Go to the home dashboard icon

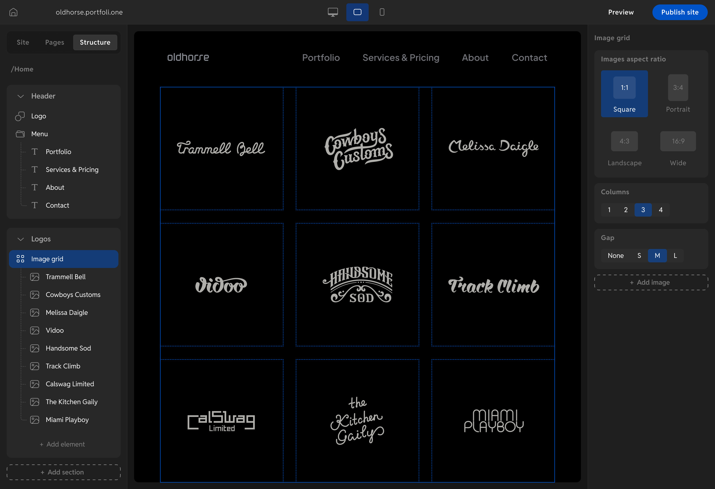pos(13,12)
